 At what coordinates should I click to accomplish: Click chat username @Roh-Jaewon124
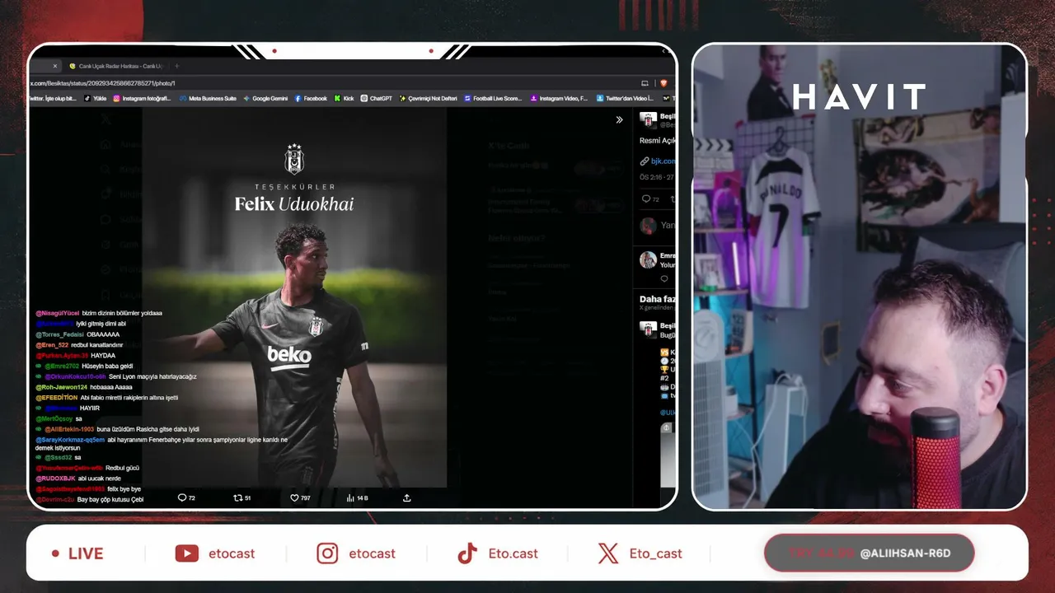(x=61, y=387)
